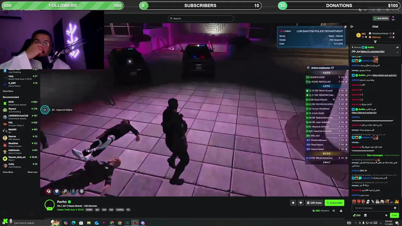Open Outlook from the taskbar
This screenshot has width=402, height=226.
click(x=96, y=223)
